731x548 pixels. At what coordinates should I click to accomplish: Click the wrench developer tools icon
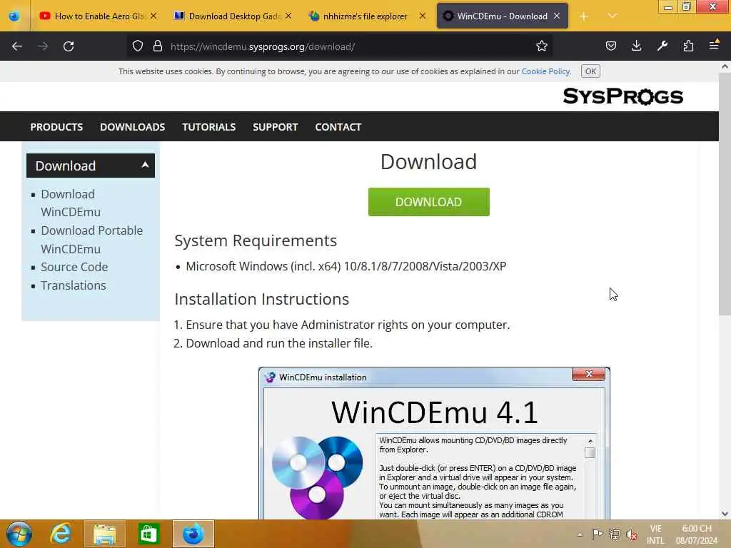point(662,46)
